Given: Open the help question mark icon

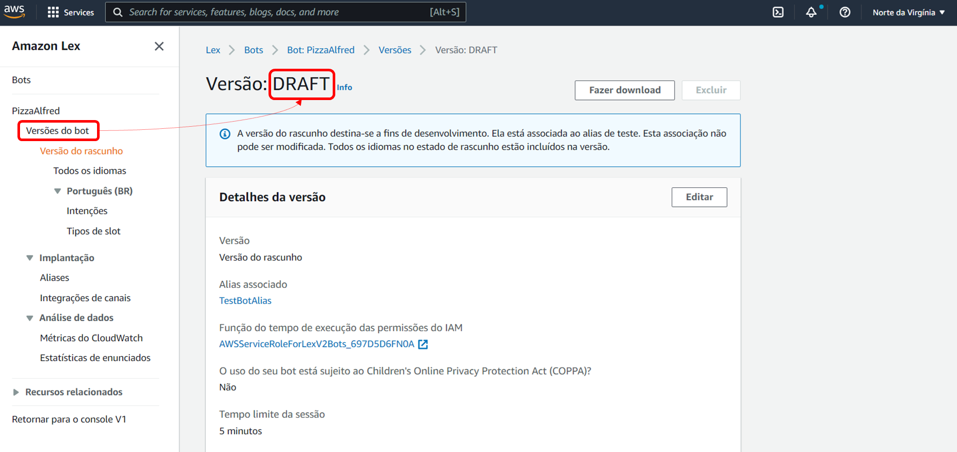Looking at the screenshot, I should tap(845, 12).
